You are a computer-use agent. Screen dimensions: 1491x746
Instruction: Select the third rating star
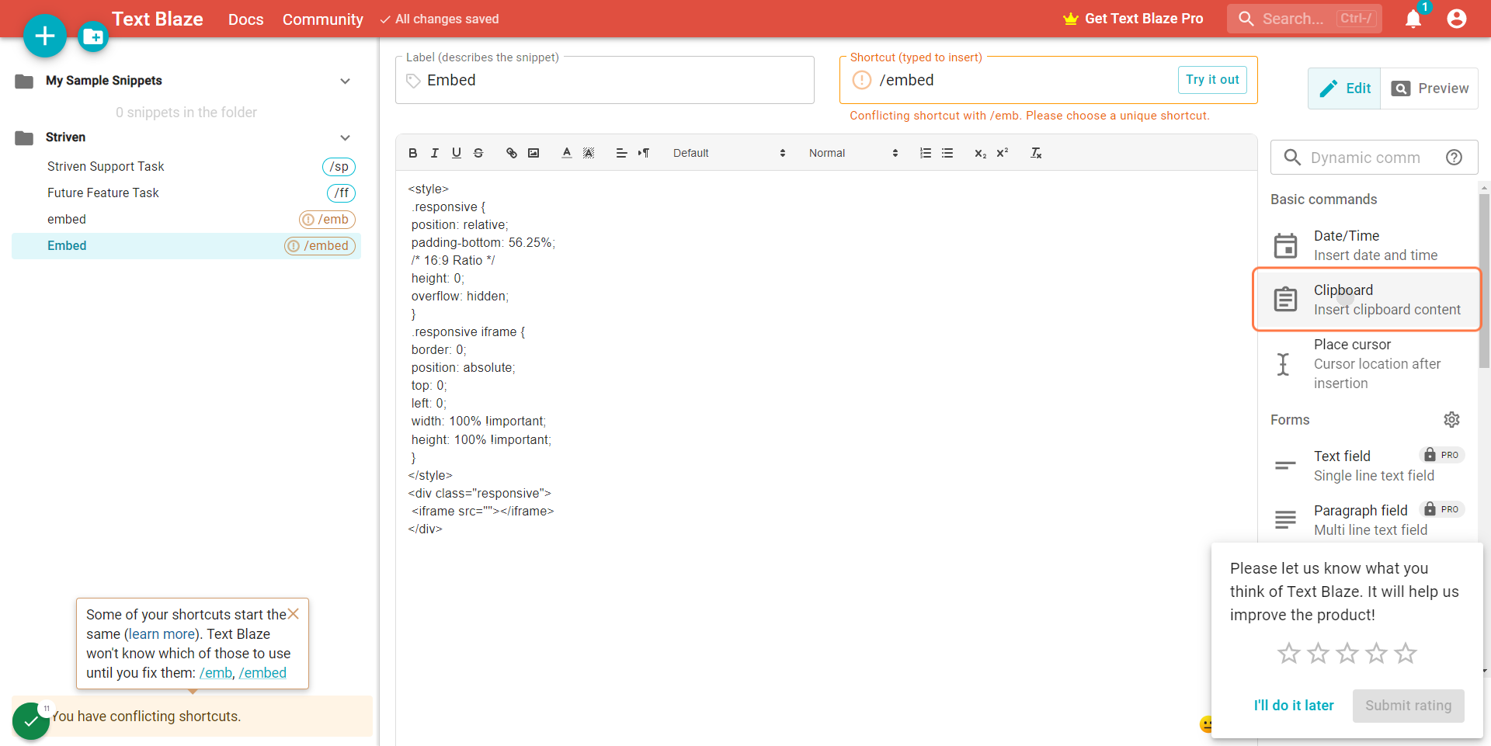pyautogui.click(x=1347, y=654)
